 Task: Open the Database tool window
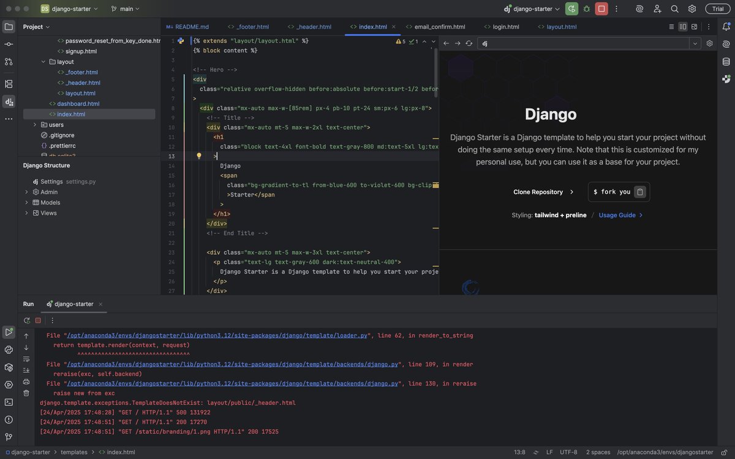pos(726,61)
